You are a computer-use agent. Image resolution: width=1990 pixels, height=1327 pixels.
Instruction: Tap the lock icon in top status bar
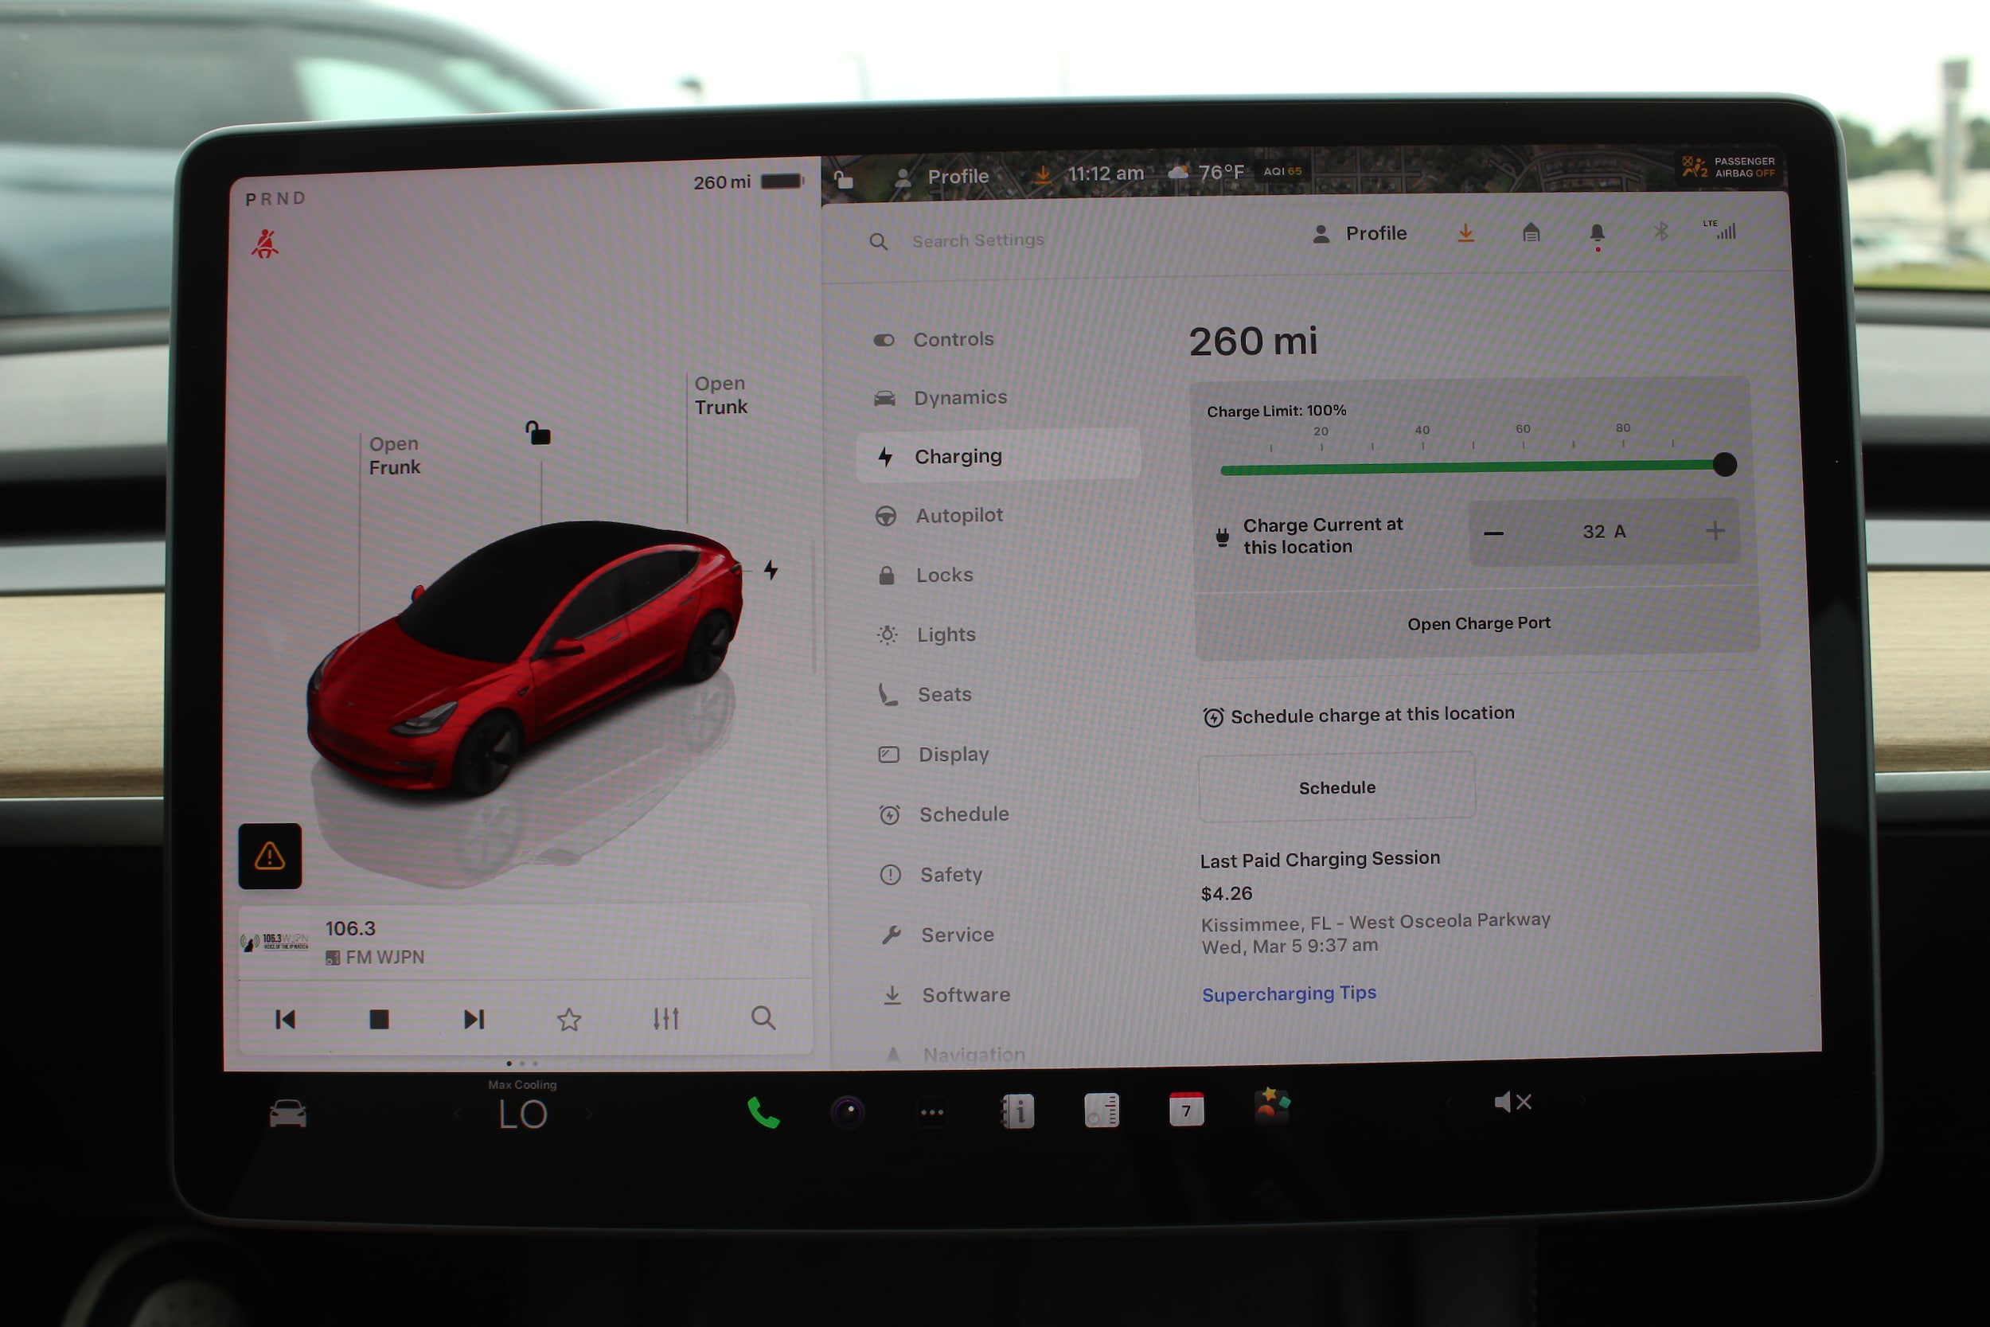843,179
